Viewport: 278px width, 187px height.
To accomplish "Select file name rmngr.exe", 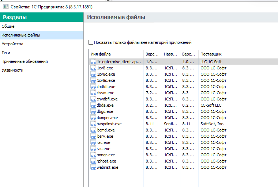I will click(x=106, y=155).
